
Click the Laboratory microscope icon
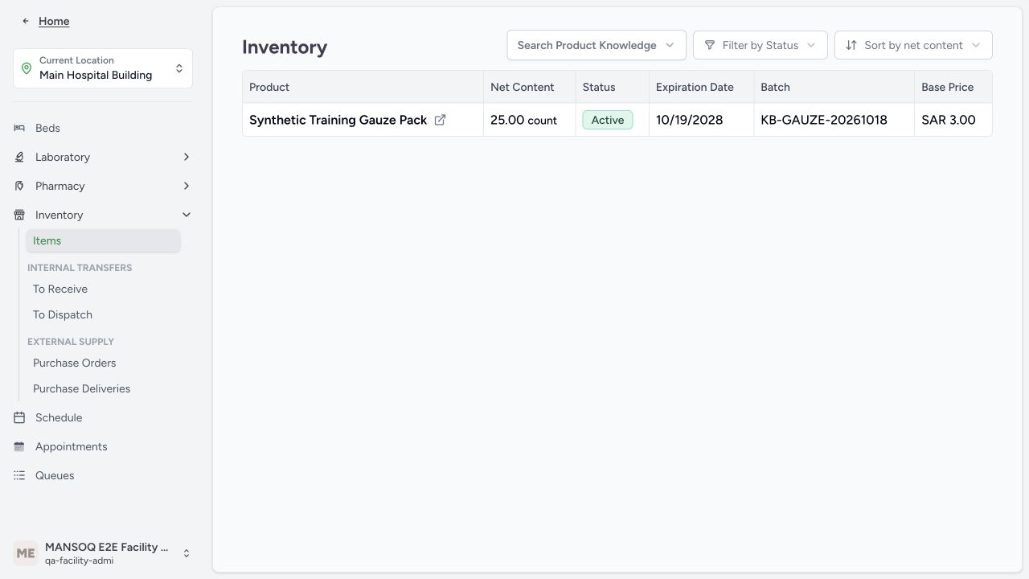19,157
